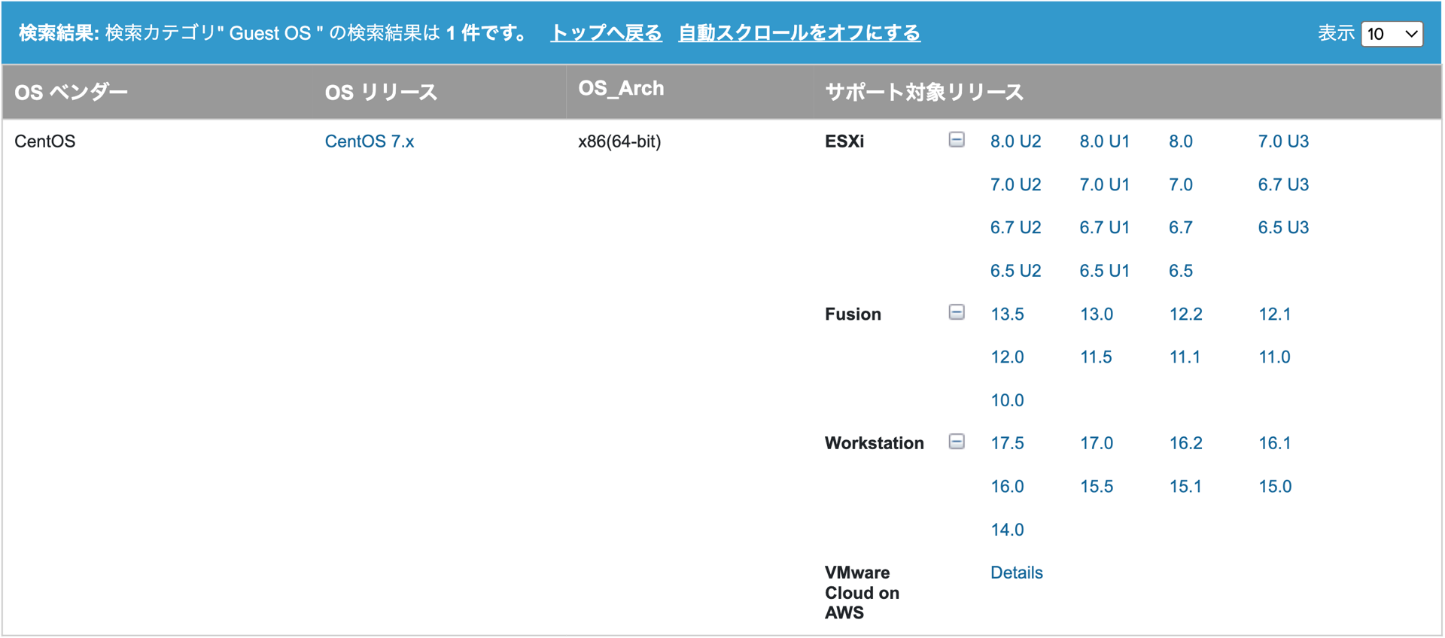Click the トップへ戻る link
This screenshot has height=638, width=1445.
pos(606,33)
